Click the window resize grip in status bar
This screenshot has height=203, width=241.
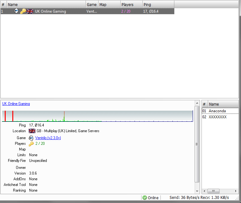click(x=237, y=198)
